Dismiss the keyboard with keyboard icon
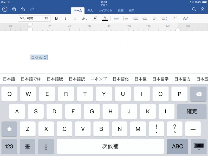Viewport: 208px width, 156px height. (x=199, y=146)
